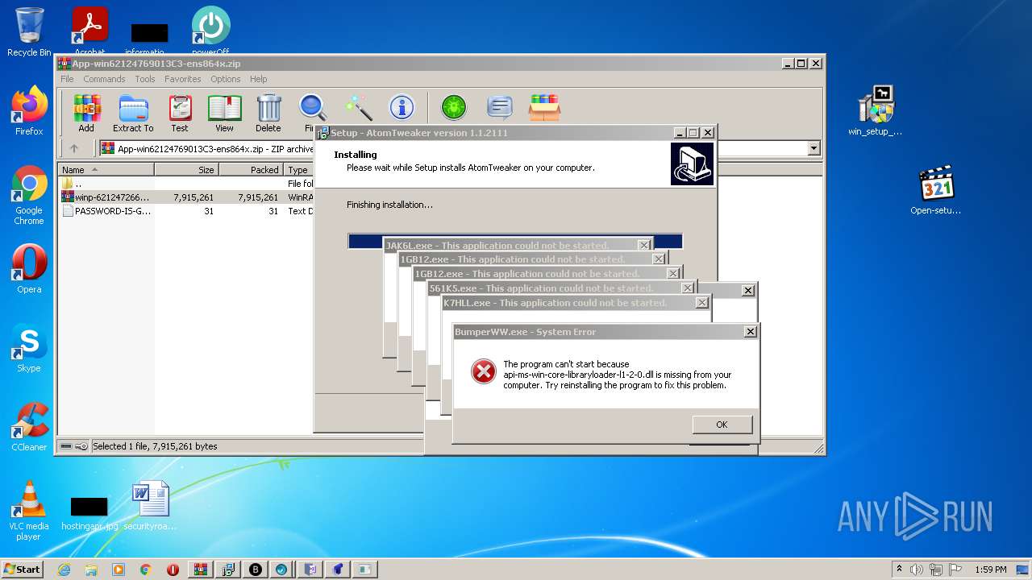Click the Info toolbar icon
The width and height of the screenshot is (1032, 580).
pyautogui.click(x=402, y=107)
